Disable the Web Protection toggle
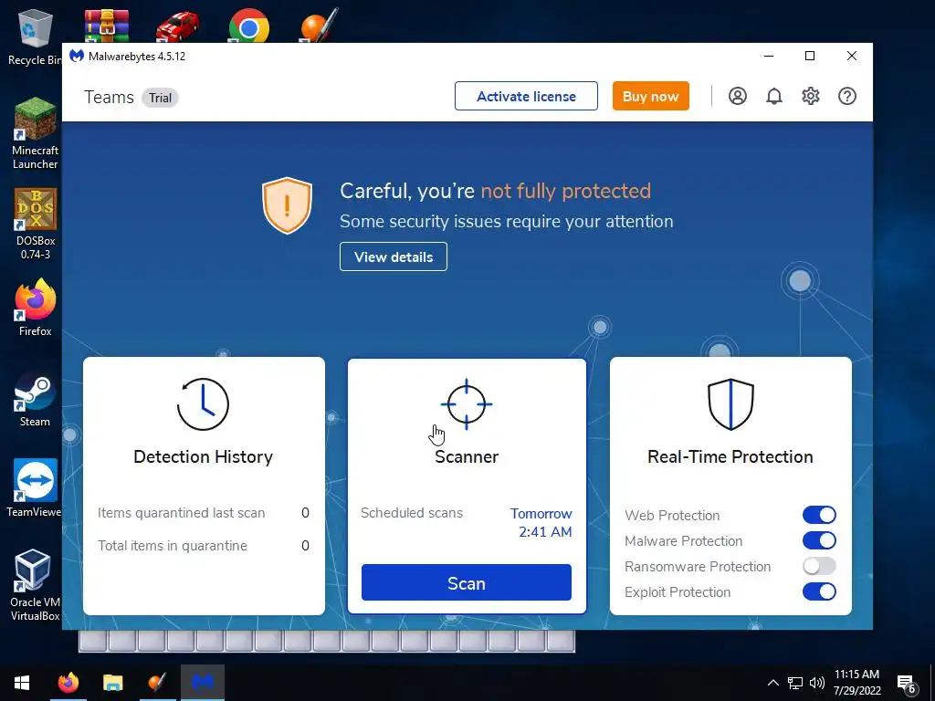 pyautogui.click(x=819, y=515)
